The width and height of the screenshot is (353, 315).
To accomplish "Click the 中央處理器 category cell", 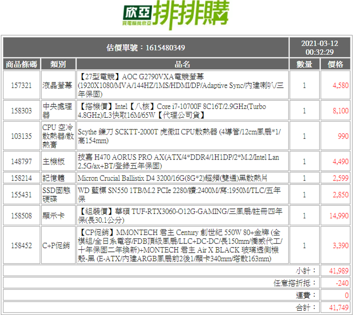I will [x=57, y=110].
